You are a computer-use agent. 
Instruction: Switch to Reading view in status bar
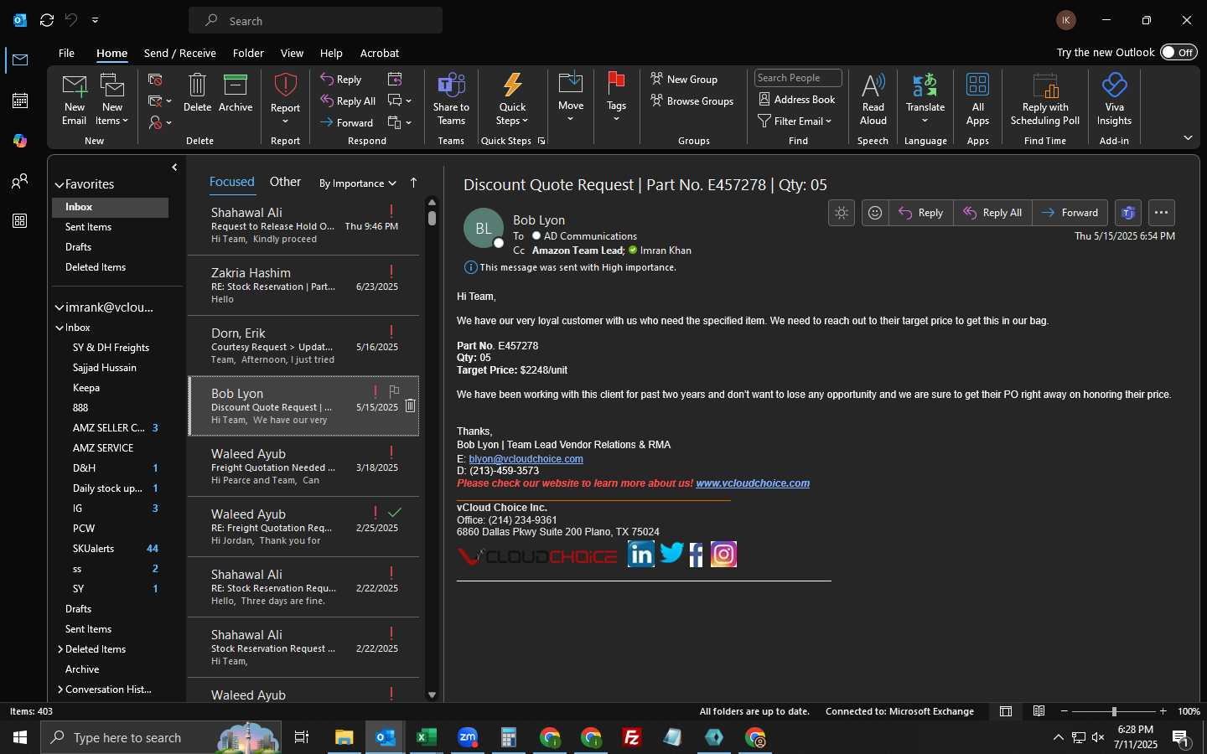[x=1039, y=711]
